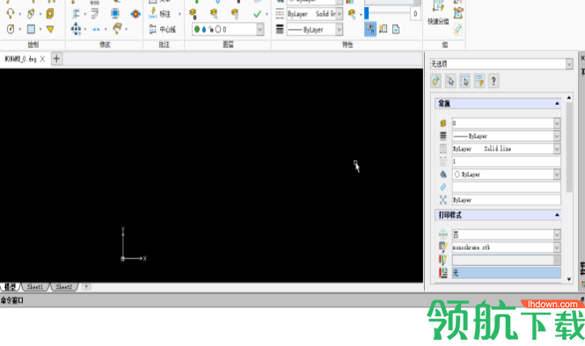Switch to the Sheet2 layout tab
The height and width of the screenshot is (346, 585).
point(64,287)
